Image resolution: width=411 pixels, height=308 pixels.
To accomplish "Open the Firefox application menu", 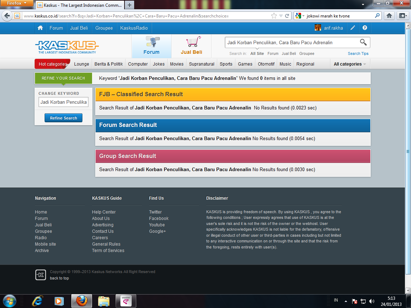I will 17,3.
